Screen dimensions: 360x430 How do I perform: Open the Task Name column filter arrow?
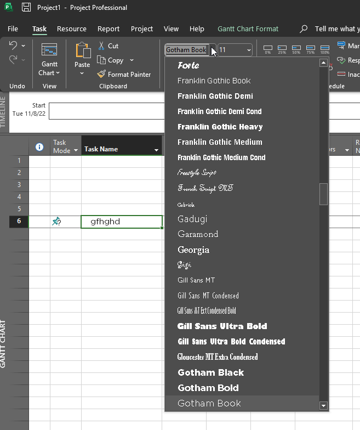[x=157, y=150]
